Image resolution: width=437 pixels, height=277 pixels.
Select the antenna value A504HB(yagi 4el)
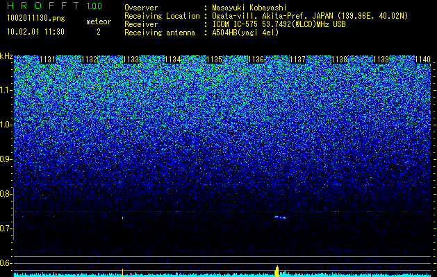click(245, 33)
